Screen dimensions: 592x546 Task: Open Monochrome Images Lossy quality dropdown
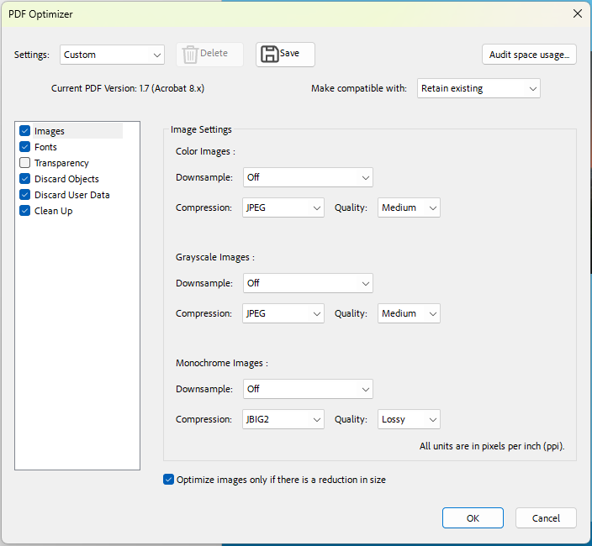pos(409,419)
